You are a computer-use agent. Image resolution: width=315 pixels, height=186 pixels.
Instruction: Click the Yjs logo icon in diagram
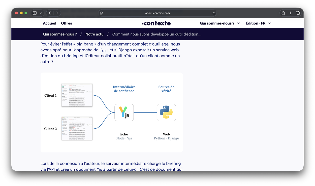(124, 113)
